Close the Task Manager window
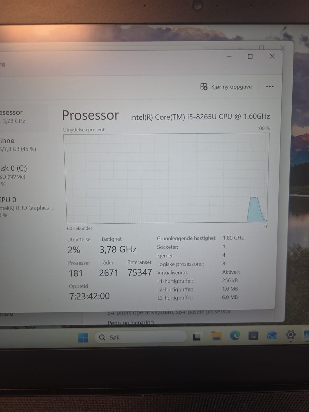Viewport: 309px width, 412px height. tap(272, 56)
